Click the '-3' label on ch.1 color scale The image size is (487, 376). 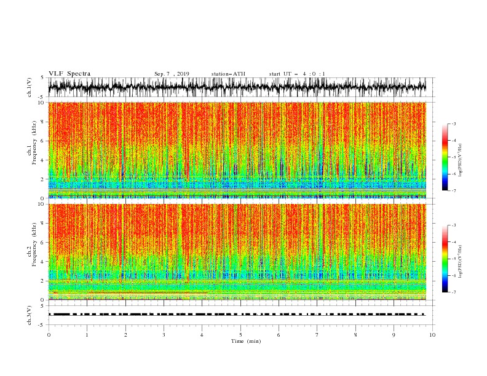tap(453, 124)
